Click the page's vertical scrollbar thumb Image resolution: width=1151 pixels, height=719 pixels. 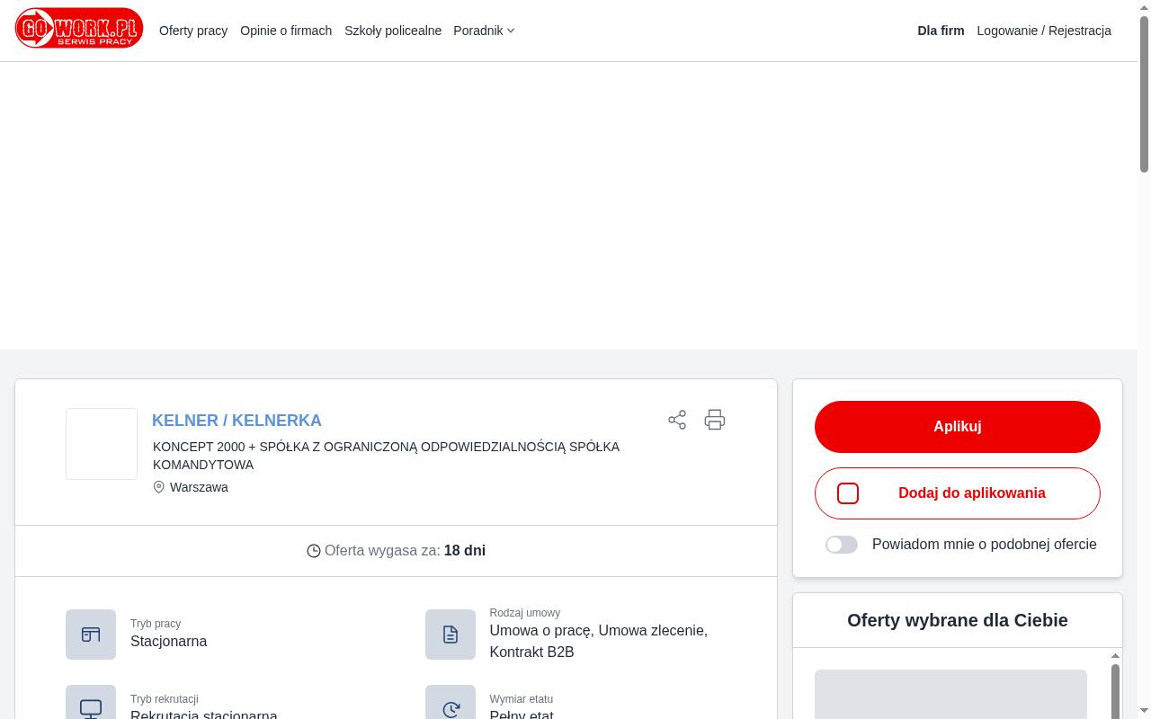pyautogui.click(x=1144, y=93)
